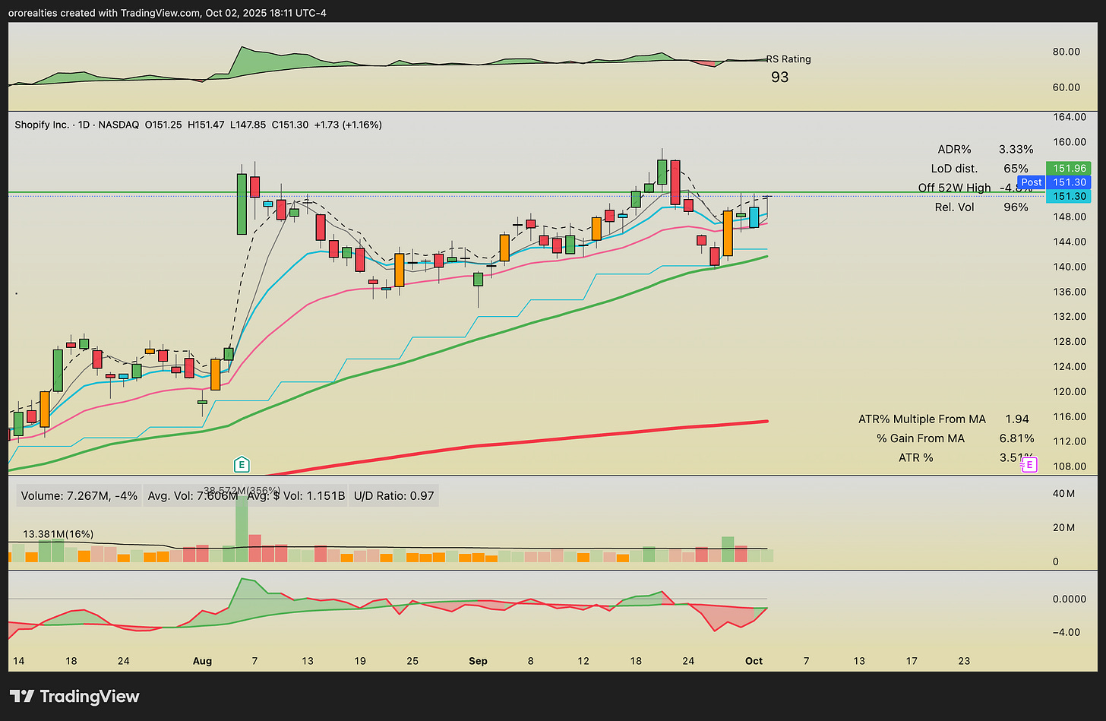Click the ATR % label
The image size is (1106, 721).
[x=916, y=457]
